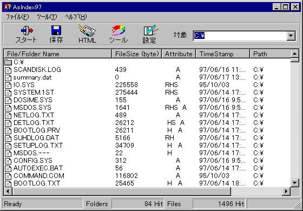The height and width of the screenshot is (211, 303).
Task: Select the SCANDISK.LOG file name
Action: point(37,70)
